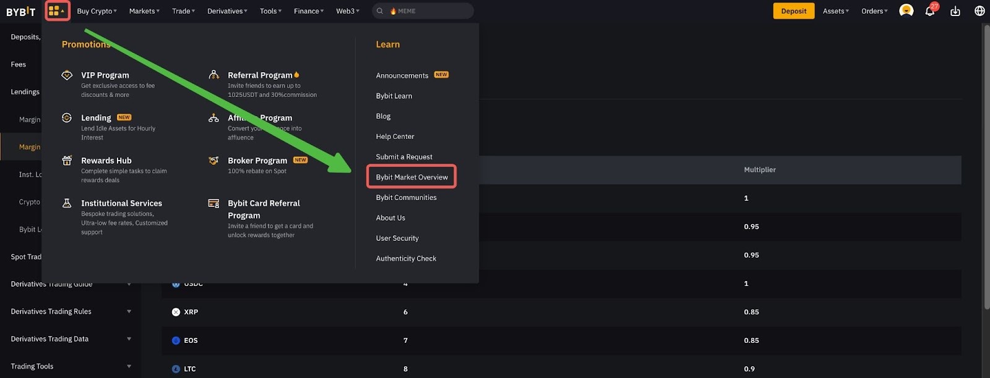
Task: Open the Announcements link
Action: pos(402,75)
